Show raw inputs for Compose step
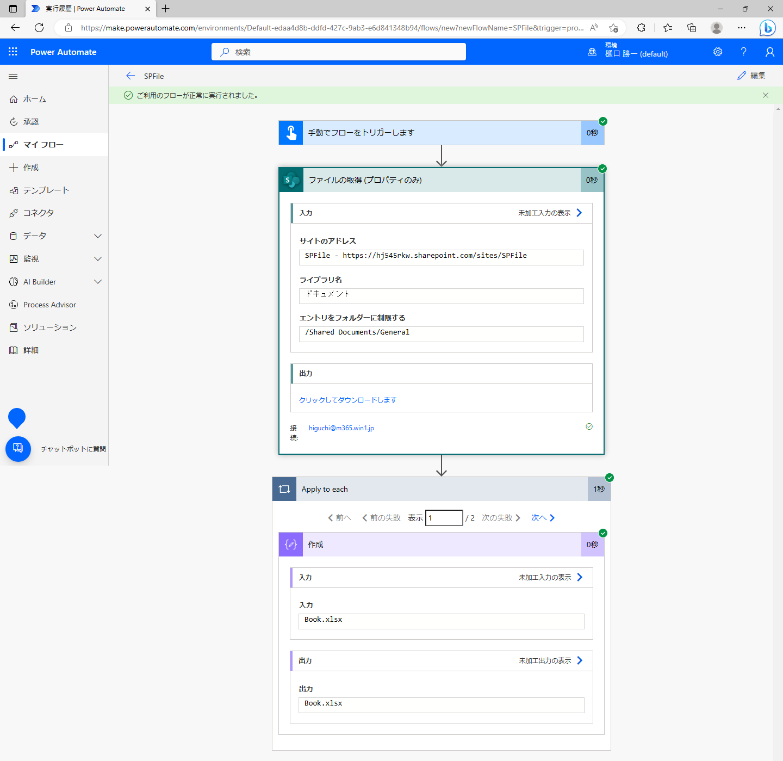Viewport: 783px width, 761px height. (550, 578)
